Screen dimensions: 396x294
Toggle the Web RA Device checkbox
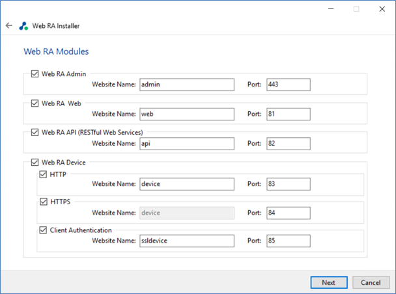[35, 162]
